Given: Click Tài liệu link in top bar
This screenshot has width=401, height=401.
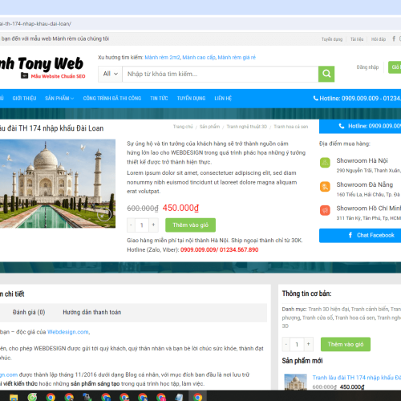Looking at the screenshot, I should pos(357,39).
